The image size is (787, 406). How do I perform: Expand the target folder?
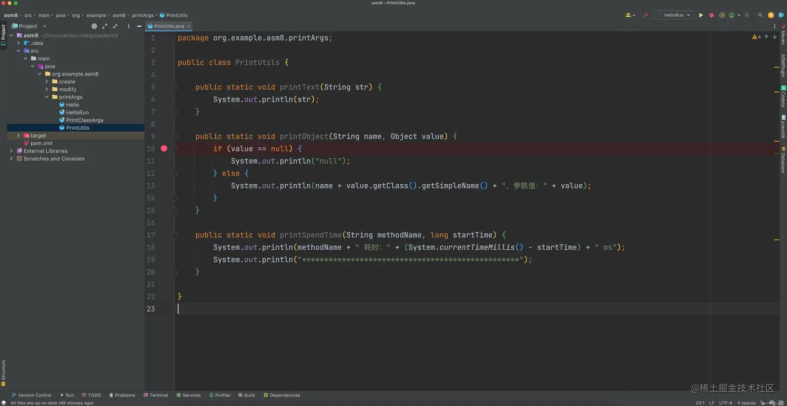pyautogui.click(x=19, y=135)
